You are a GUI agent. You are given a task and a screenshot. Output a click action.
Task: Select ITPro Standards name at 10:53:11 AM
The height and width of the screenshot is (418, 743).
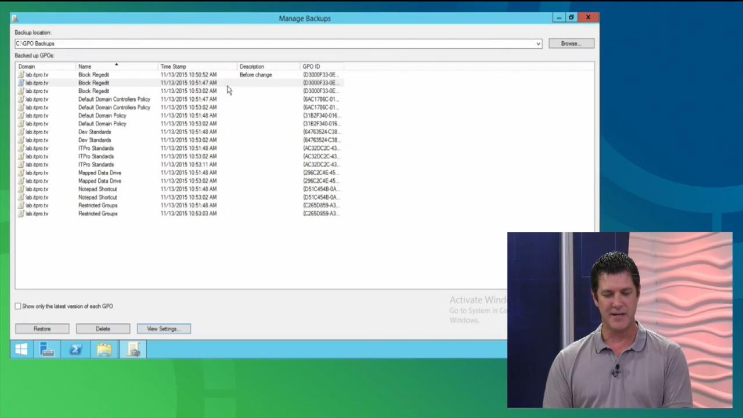click(96, 164)
